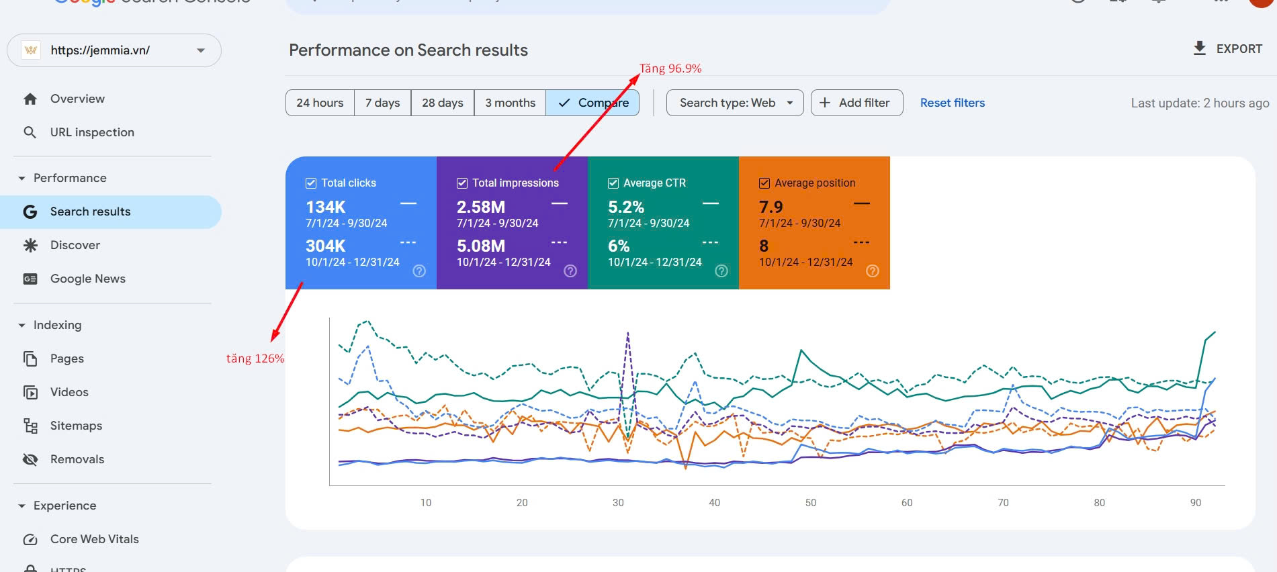Click 134K total clicks value
Image resolution: width=1277 pixels, height=572 pixels.
[326, 207]
